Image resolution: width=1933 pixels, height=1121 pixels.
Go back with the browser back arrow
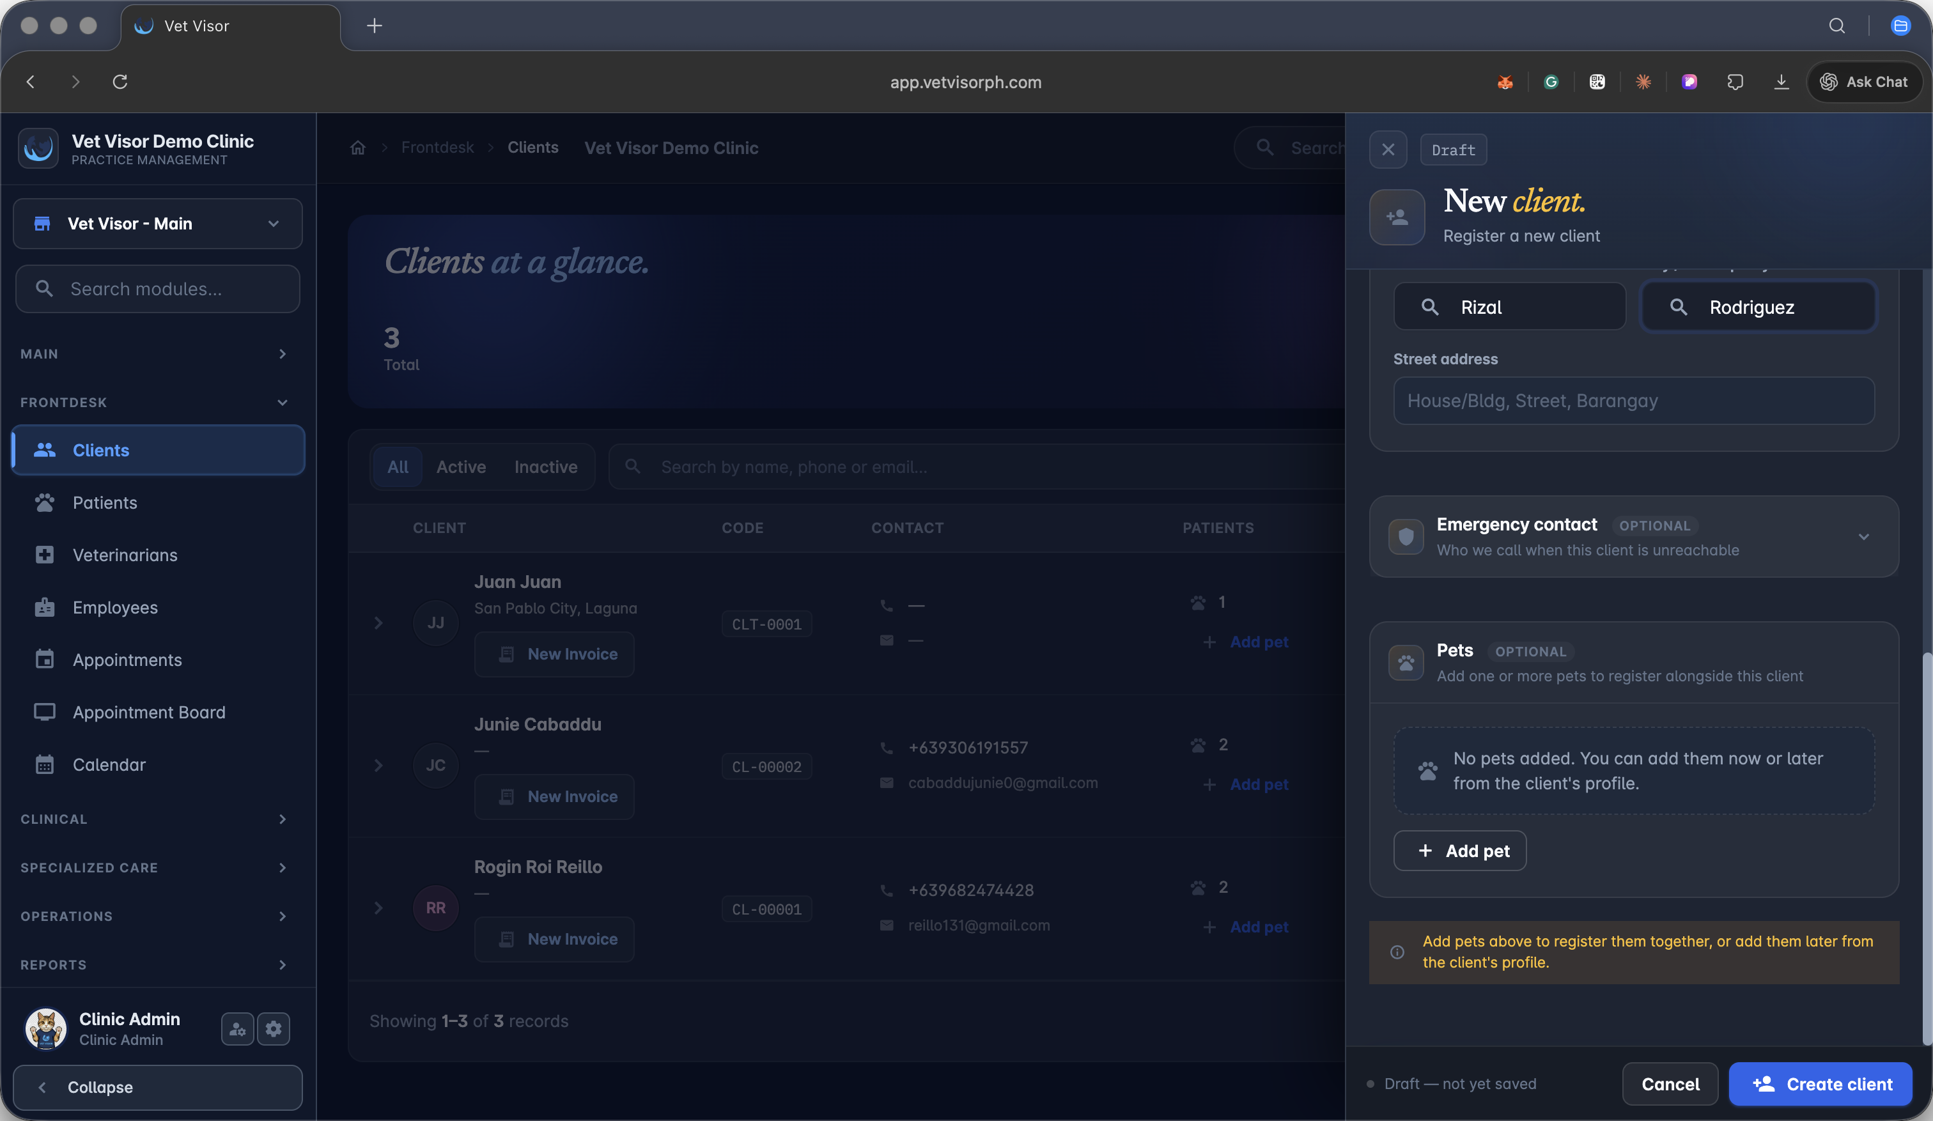coord(31,82)
